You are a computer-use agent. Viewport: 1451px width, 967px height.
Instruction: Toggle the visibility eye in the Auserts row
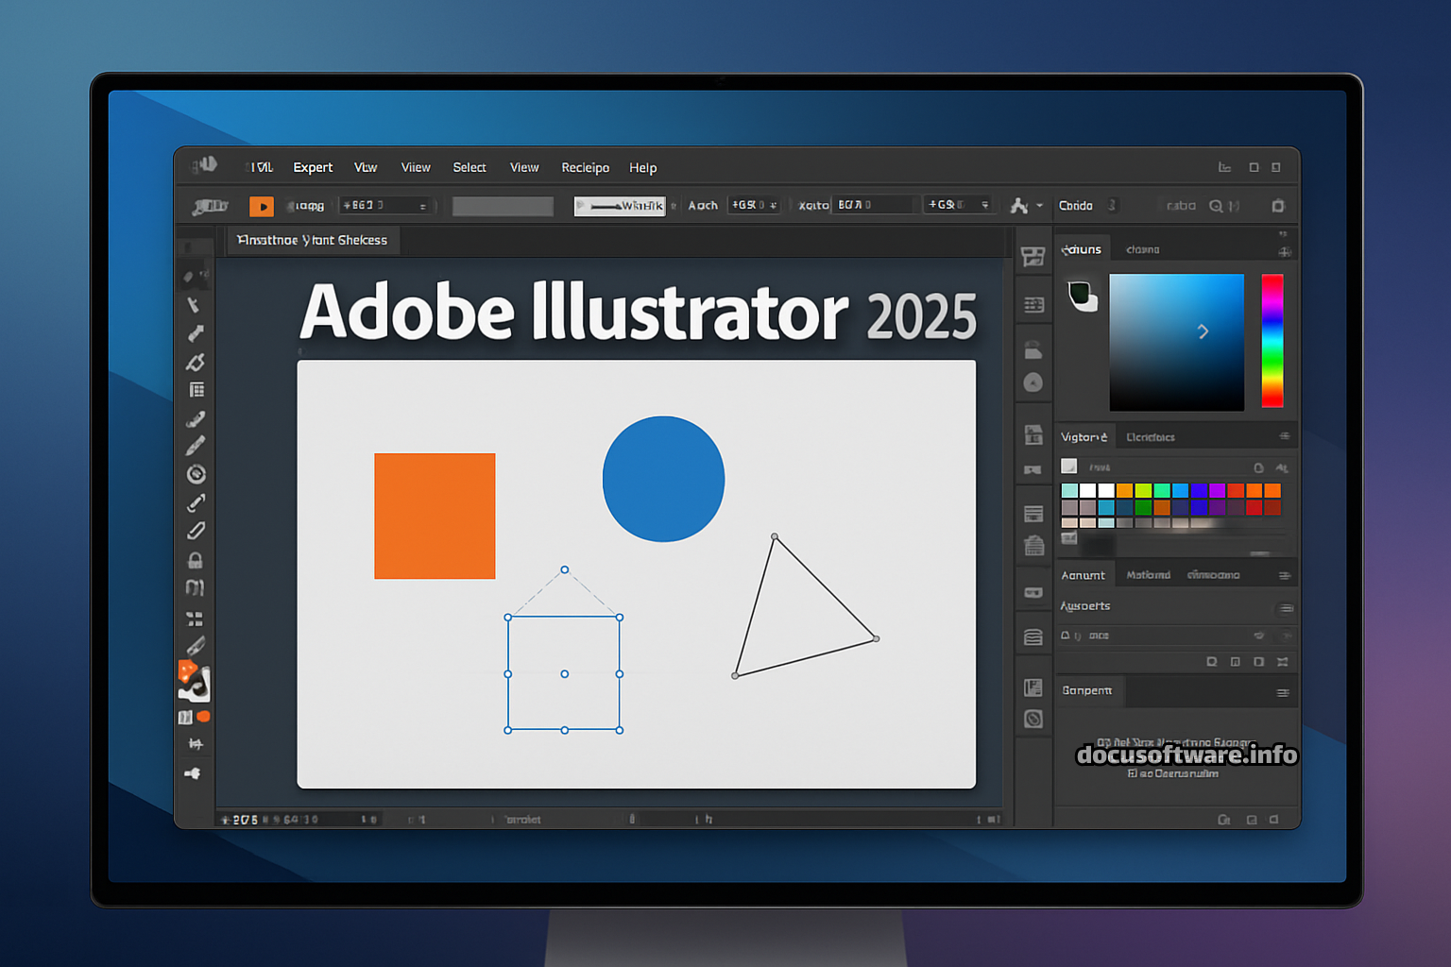coord(1258,636)
